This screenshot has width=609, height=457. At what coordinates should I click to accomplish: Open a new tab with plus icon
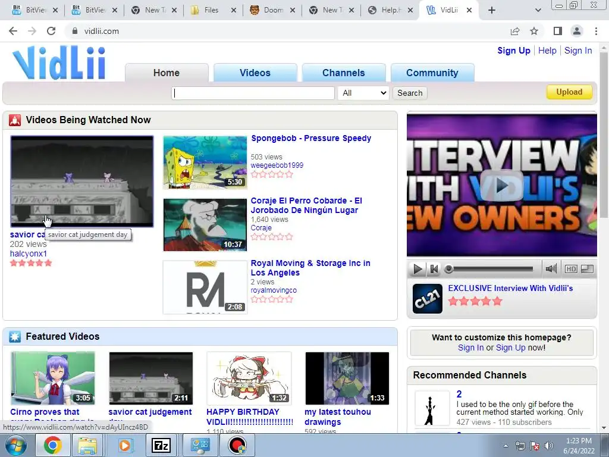(492, 10)
